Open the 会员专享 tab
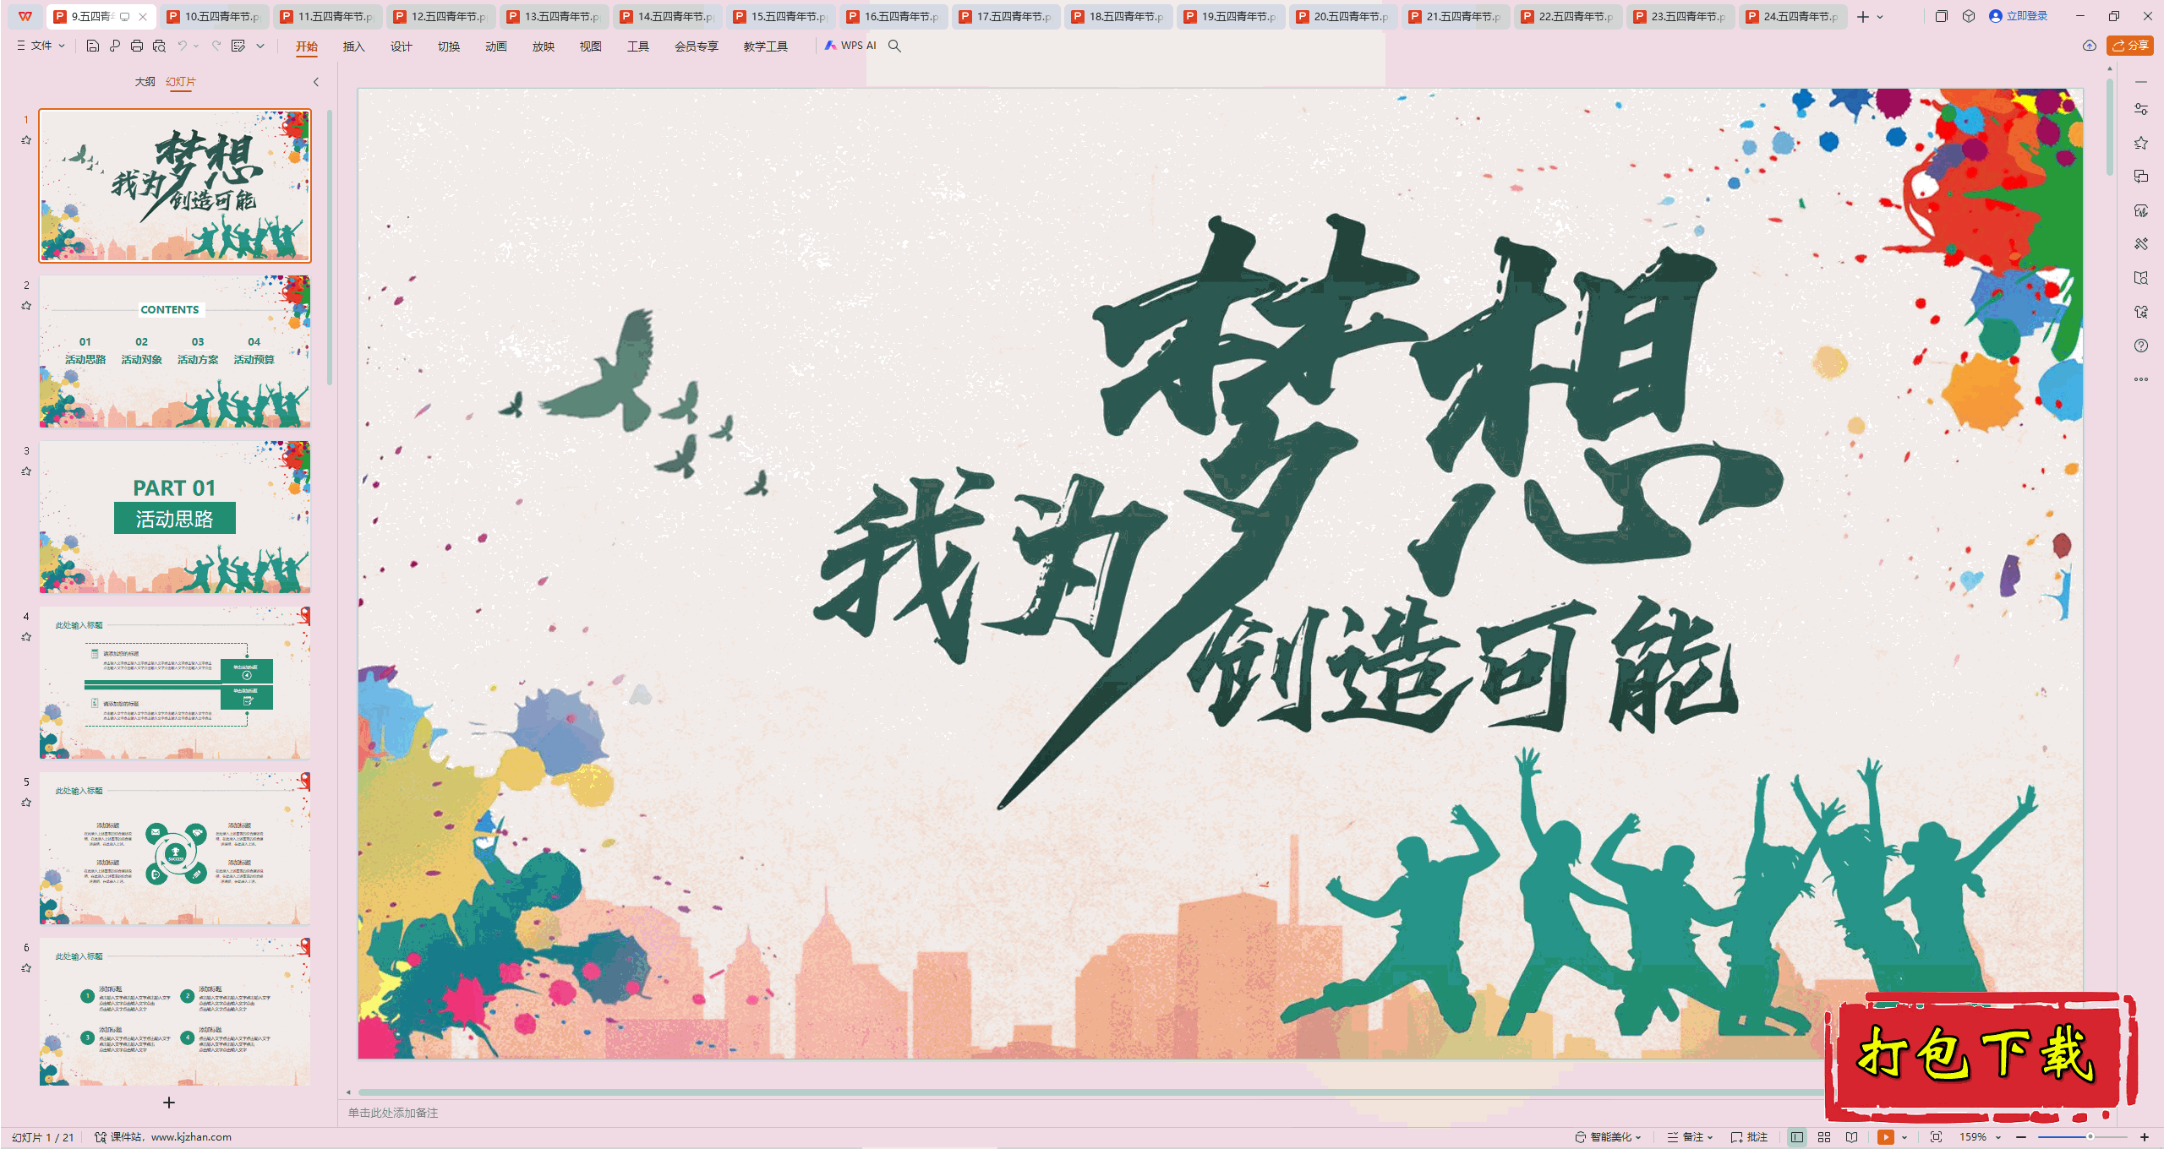The image size is (2164, 1149). (696, 46)
